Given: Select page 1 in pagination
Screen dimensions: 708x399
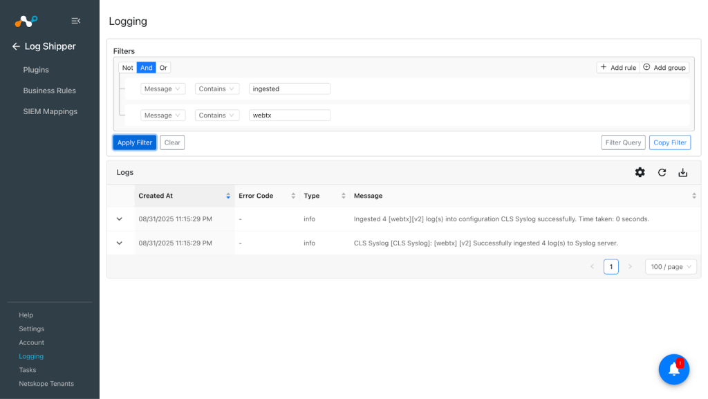Looking at the screenshot, I should (611, 267).
